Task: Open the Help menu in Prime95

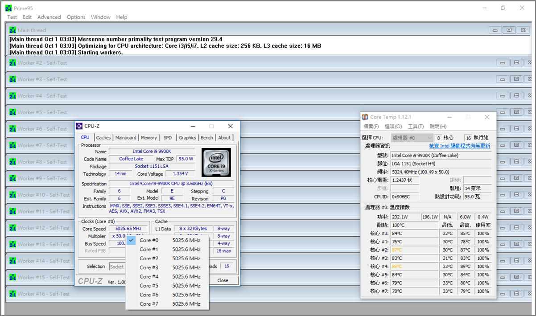Action: (122, 17)
